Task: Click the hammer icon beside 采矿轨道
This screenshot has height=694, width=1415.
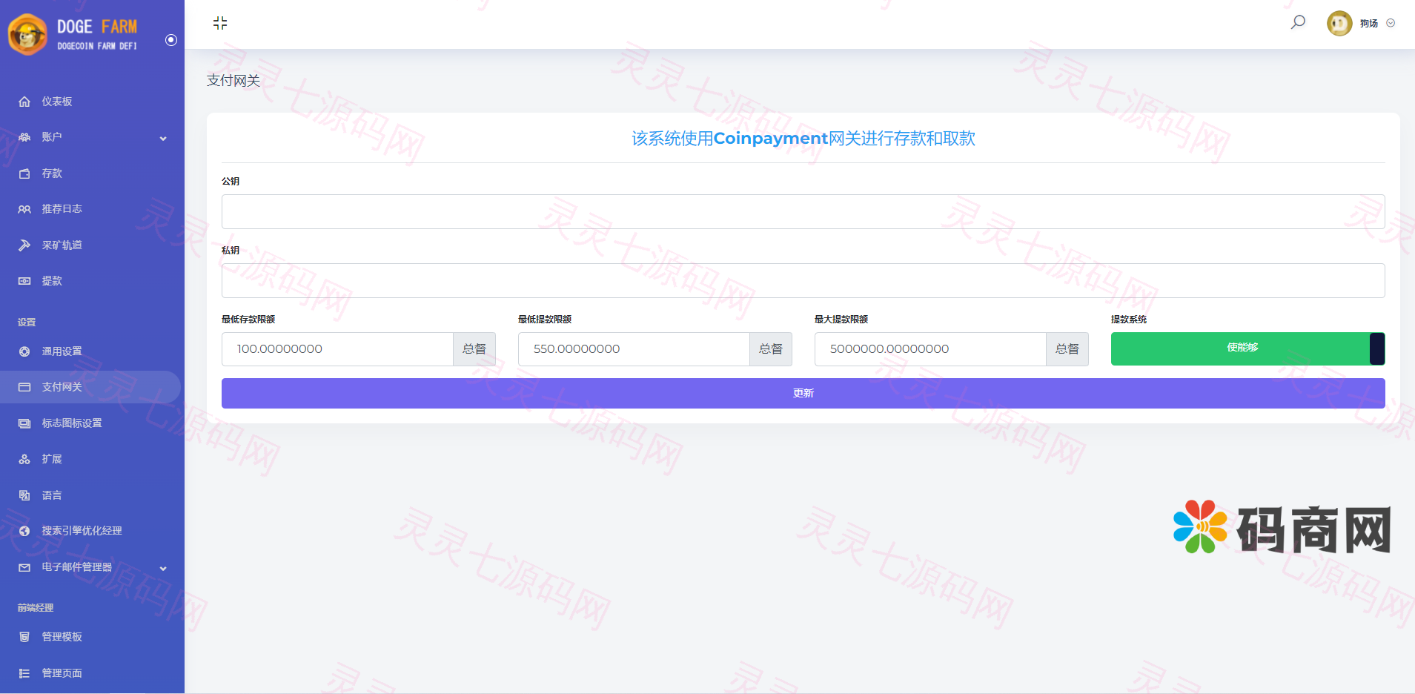Action: [24, 245]
